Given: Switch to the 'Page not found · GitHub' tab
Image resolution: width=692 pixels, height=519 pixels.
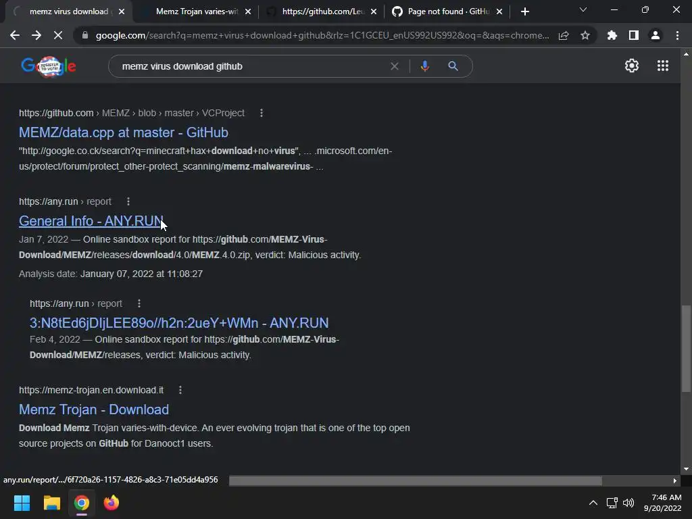Looking at the screenshot, I should tap(449, 11).
